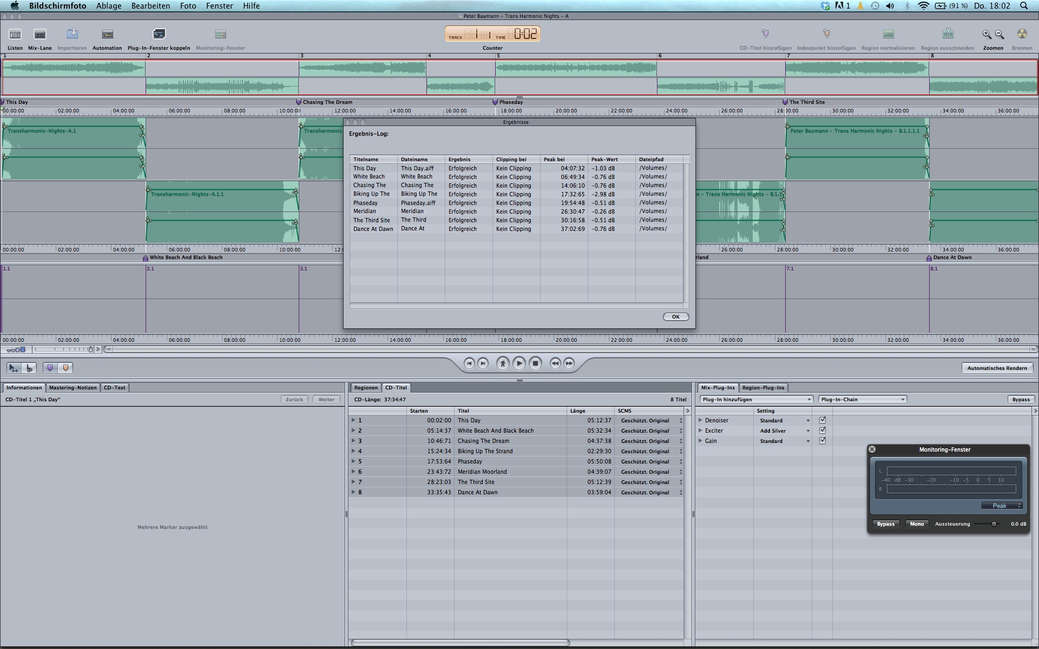Click OK in the Ergebnisse dialog

tap(675, 317)
